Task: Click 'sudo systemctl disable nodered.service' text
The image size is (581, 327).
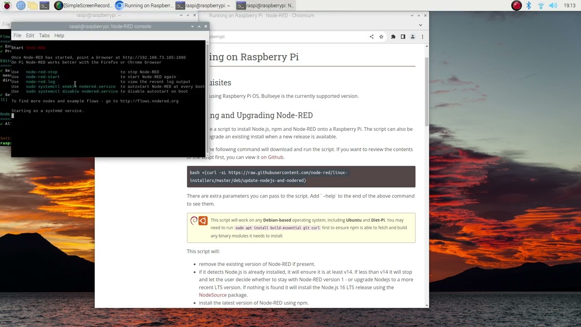Action: 72,91
